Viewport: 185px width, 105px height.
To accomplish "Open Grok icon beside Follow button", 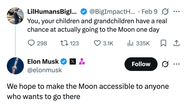I will coord(165,64).
